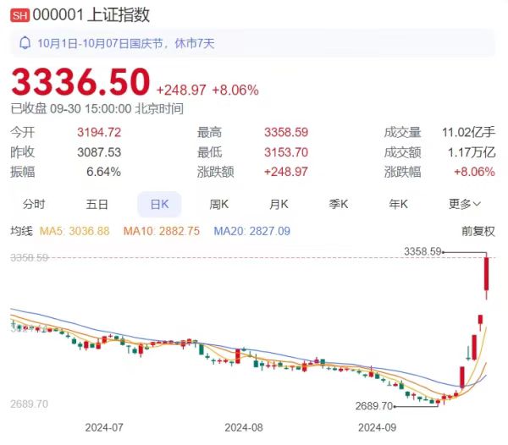Switch to the 五日 chart tab

pos(97,204)
